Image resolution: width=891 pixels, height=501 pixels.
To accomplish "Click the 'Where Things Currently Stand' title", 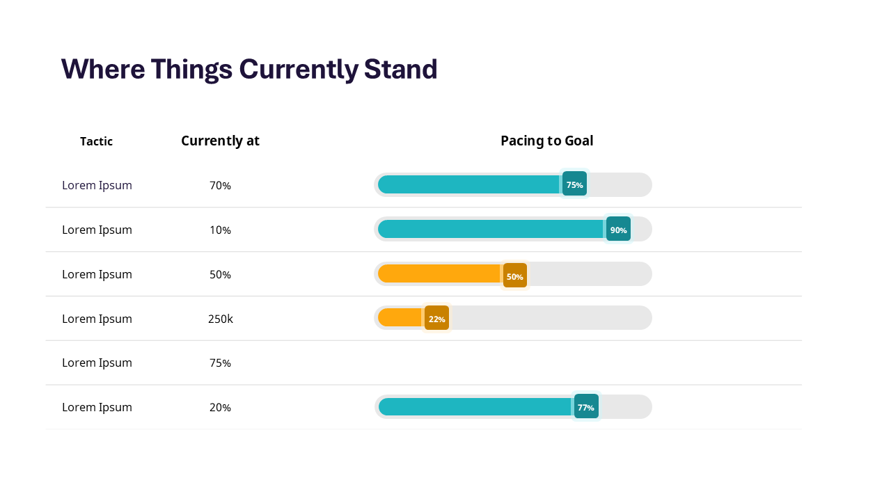I will click(249, 69).
